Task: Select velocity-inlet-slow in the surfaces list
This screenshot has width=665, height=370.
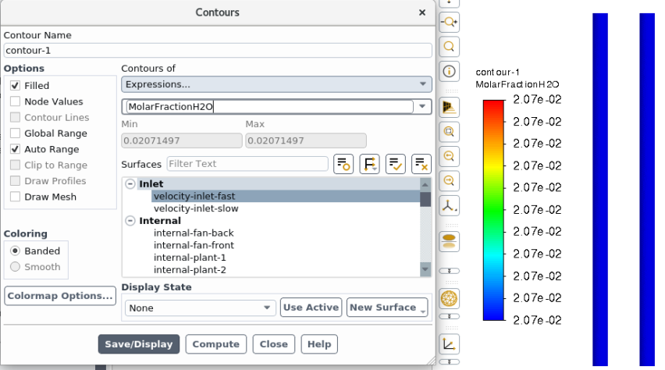Action: click(196, 208)
